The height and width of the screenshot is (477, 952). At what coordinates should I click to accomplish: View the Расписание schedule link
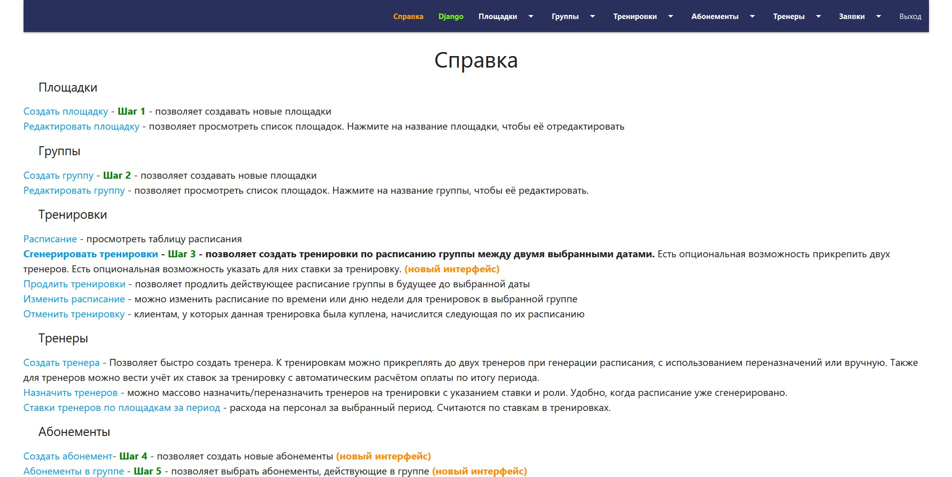50,239
